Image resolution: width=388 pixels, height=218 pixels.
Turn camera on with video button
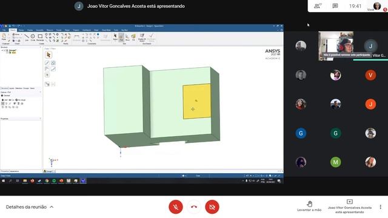212,207
